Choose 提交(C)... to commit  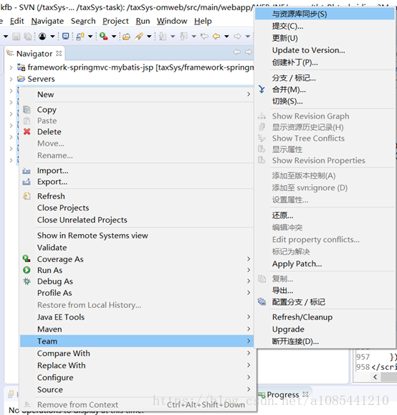pyautogui.click(x=325, y=26)
